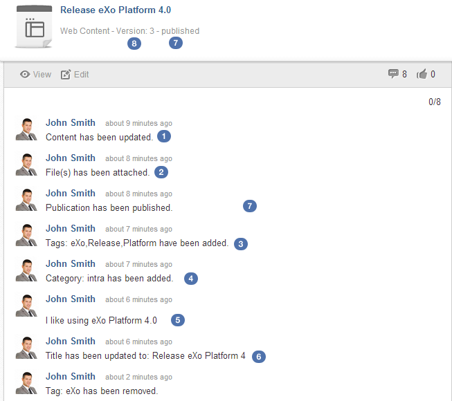Click avatar beside 'Category: intra has been added'
Screen dimensions: 452x401
click(x=26, y=270)
